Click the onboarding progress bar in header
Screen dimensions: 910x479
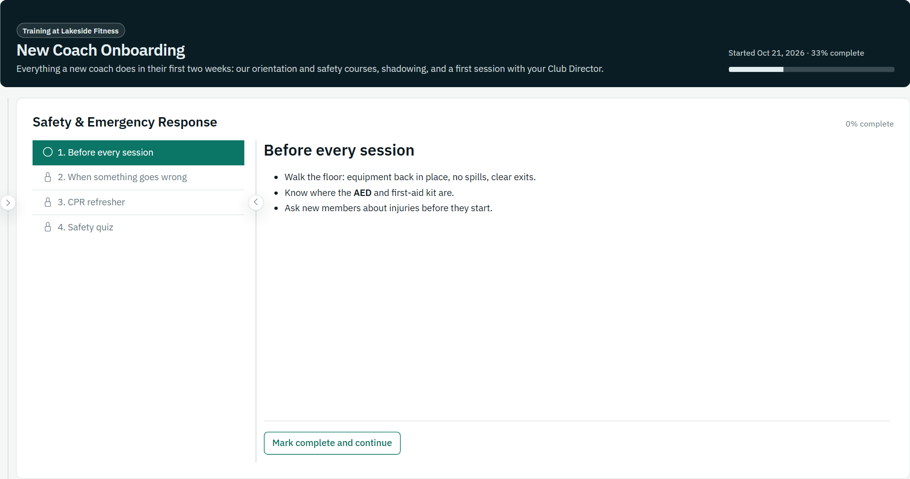pyautogui.click(x=811, y=69)
